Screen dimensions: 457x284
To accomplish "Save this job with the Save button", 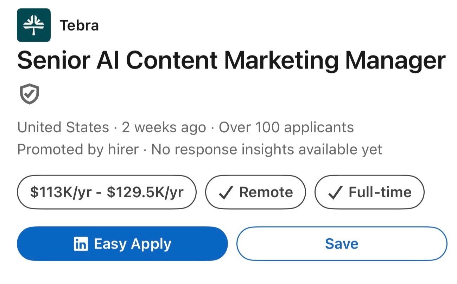I will [342, 244].
